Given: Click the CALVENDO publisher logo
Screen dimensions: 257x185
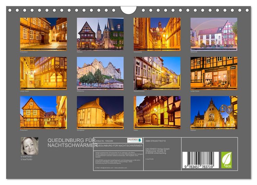Looking at the screenshot, I should (135, 140).
